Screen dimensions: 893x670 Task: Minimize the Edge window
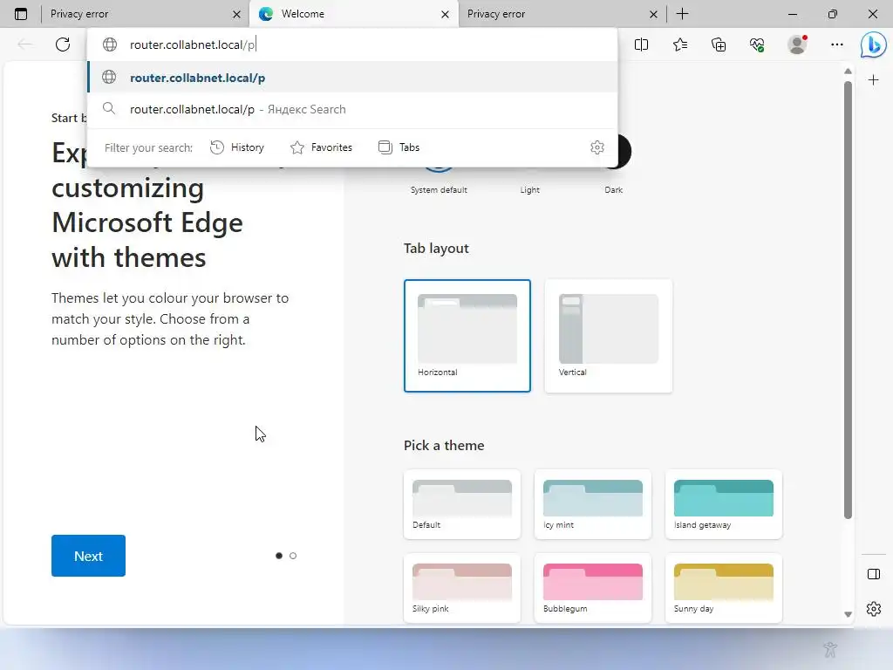pos(793,14)
